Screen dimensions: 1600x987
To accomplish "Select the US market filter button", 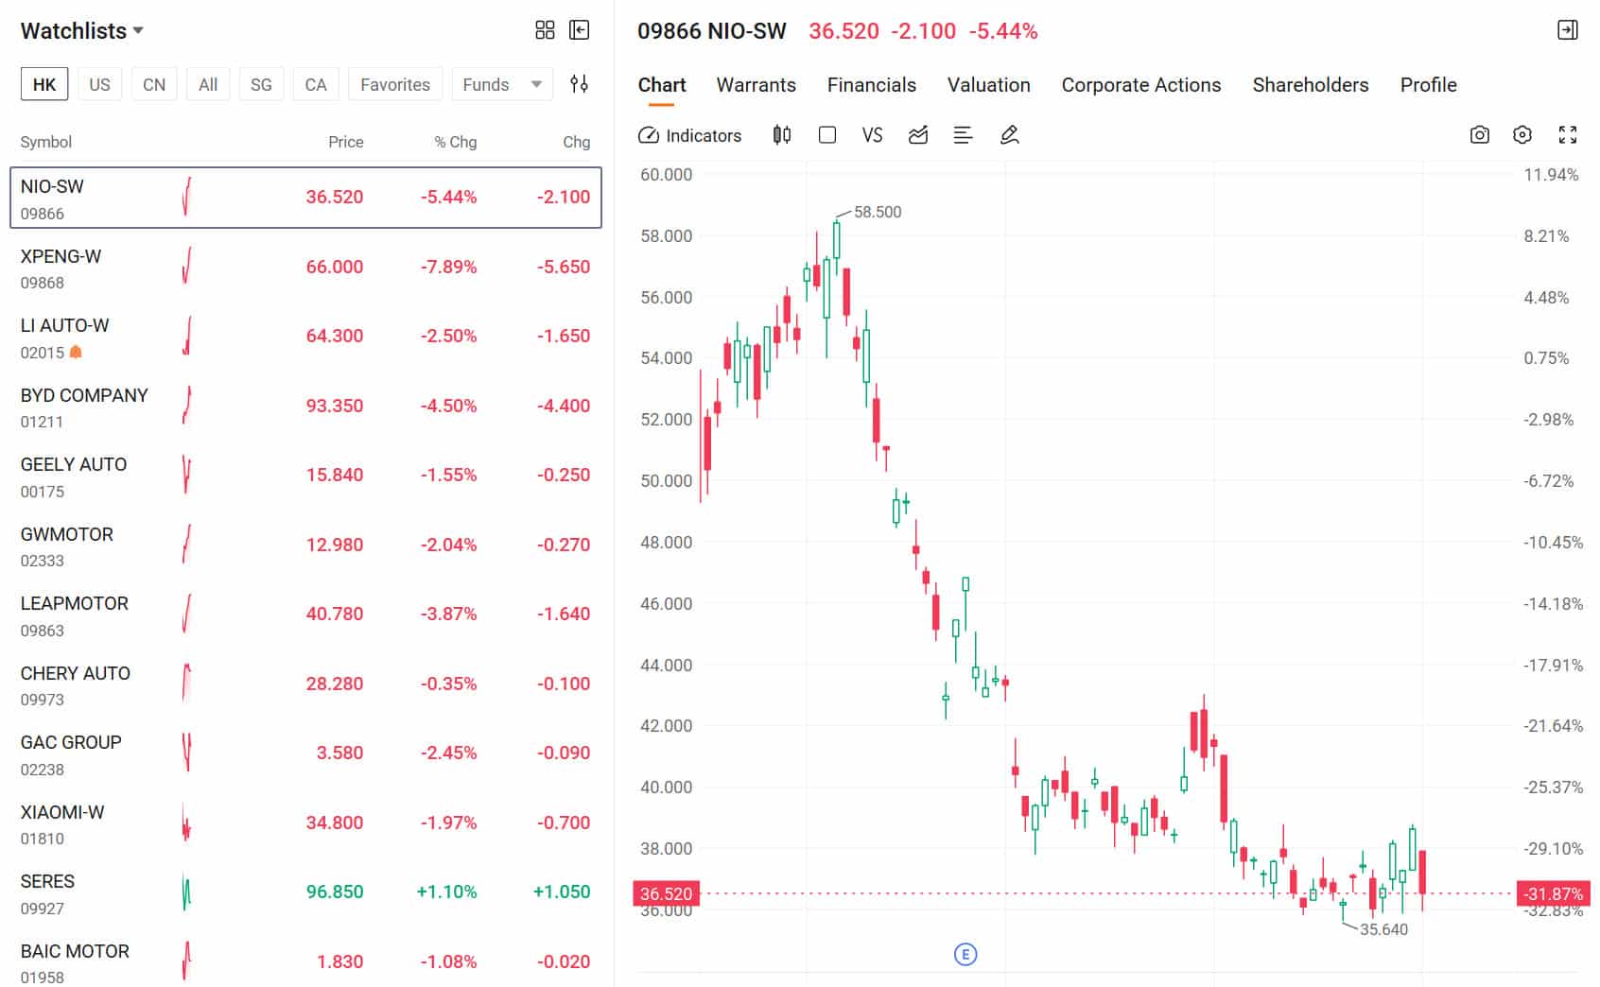I will [x=99, y=84].
